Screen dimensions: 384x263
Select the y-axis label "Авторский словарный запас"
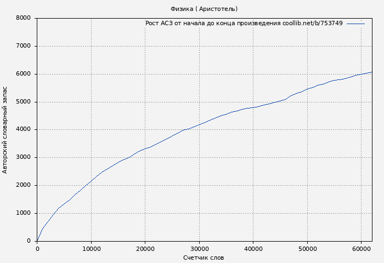point(5,130)
